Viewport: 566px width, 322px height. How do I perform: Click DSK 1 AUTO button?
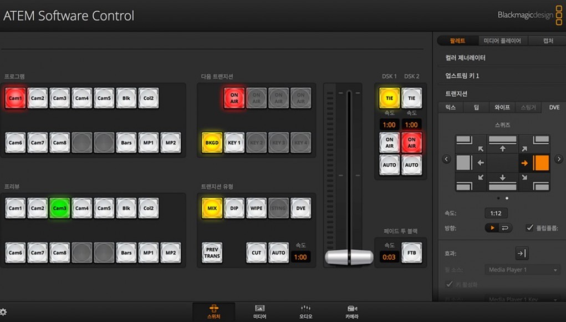point(390,165)
